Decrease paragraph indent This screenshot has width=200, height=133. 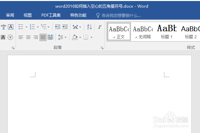(x=58, y=27)
